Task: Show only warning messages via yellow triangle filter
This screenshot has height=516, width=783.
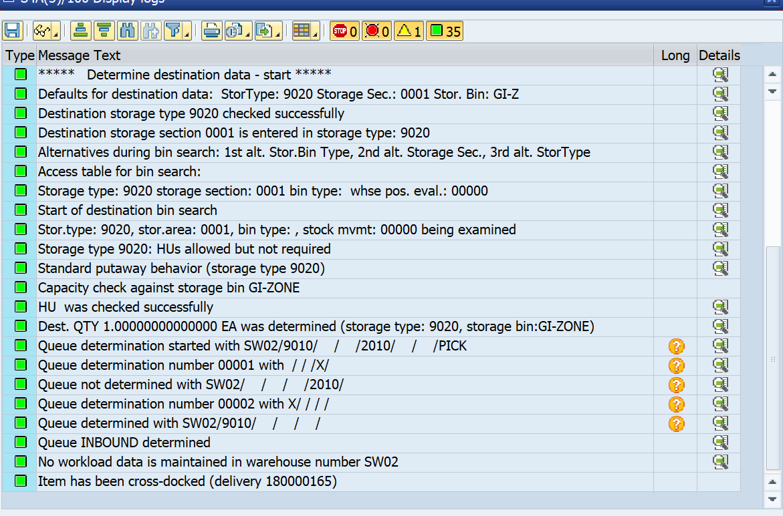Action: click(x=409, y=30)
